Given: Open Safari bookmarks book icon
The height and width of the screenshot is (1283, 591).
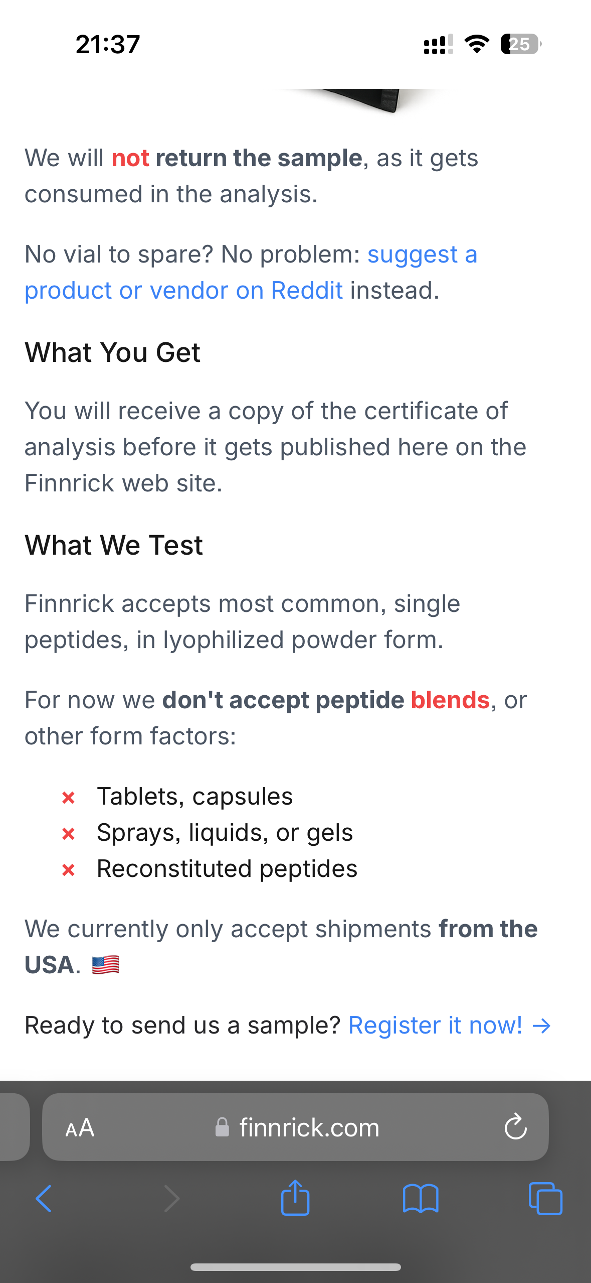Looking at the screenshot, I should click(421, 1199).
